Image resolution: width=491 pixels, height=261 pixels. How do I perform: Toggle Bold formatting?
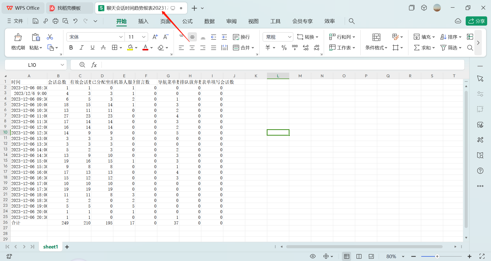pos(71,48)
